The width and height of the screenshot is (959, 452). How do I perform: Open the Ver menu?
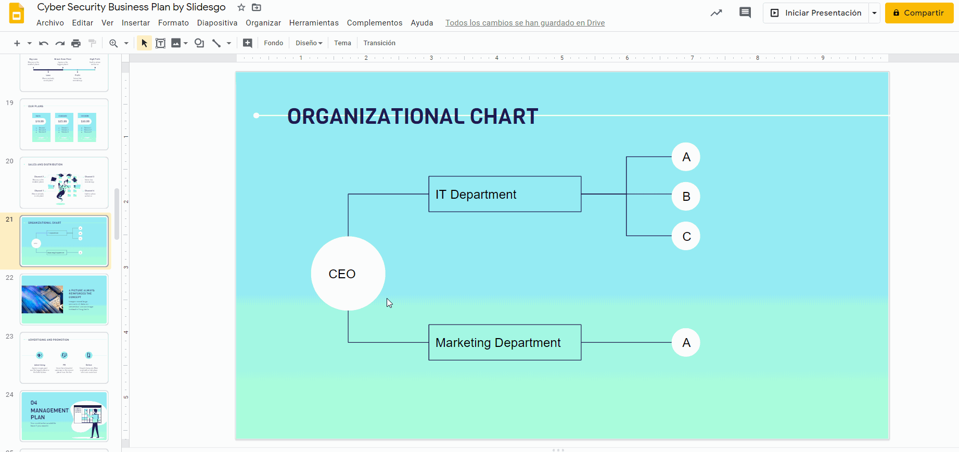tap(107, 23)
